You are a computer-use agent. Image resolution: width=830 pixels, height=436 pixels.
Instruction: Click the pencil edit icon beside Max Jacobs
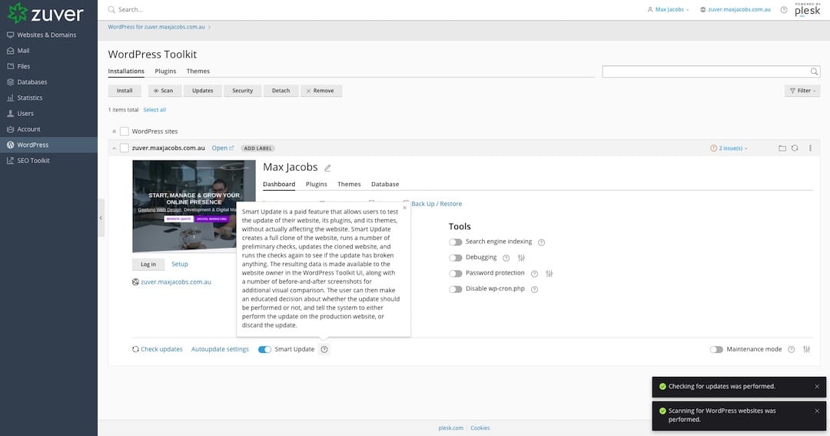pos(327,168)
